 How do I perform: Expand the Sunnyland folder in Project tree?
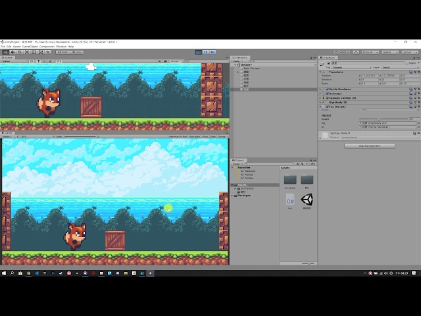pos(235,189)
